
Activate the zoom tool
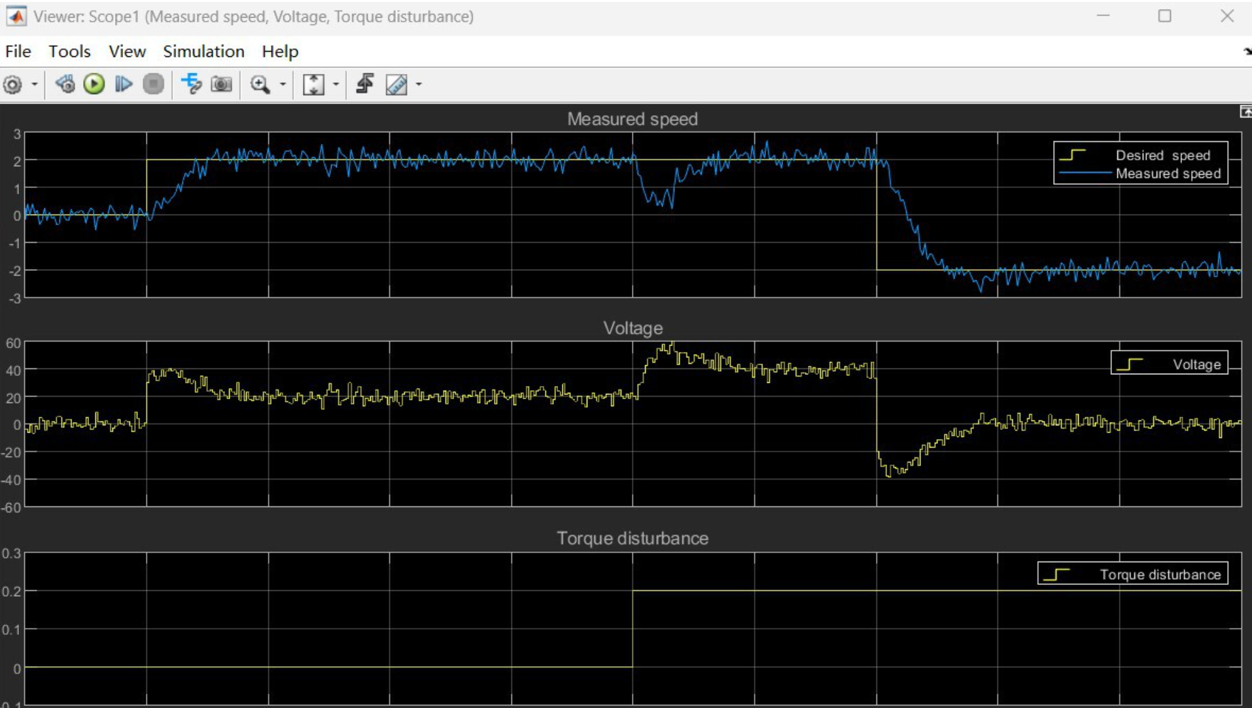(x=260, y=84)
